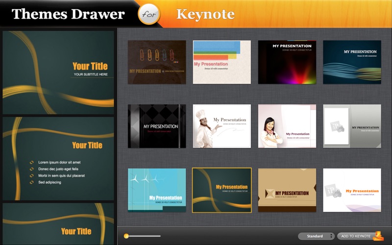The height and width of the screenshot is (245, 392).
Task: Click the orange download arrow icon
Action: point(378,236)
